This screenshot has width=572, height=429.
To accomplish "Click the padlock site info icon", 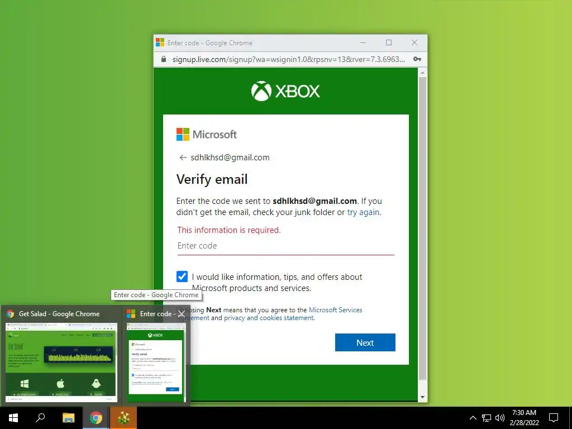I will [x=164, y=59].
